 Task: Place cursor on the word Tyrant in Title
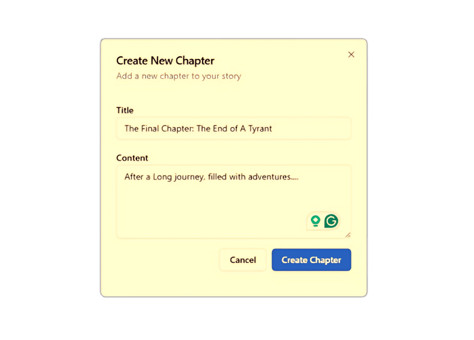coord(260,129)
